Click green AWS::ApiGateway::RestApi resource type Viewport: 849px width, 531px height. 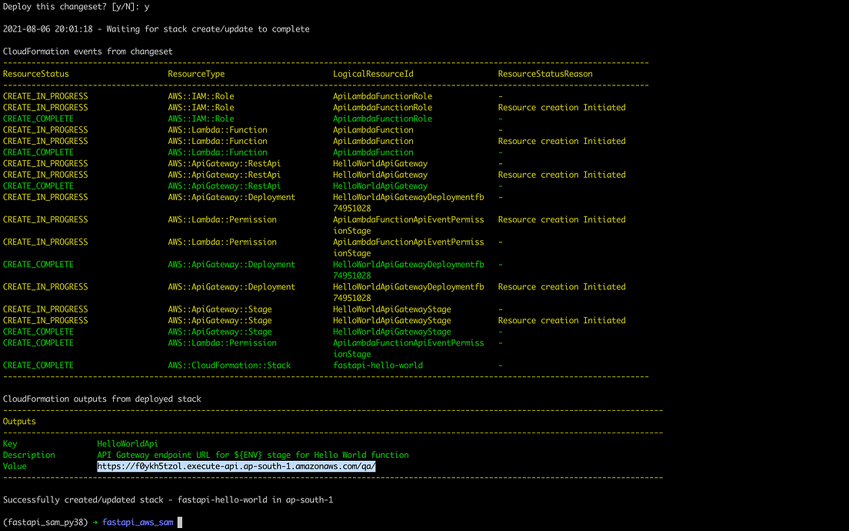pyautogui.click(x=224, y=186)
